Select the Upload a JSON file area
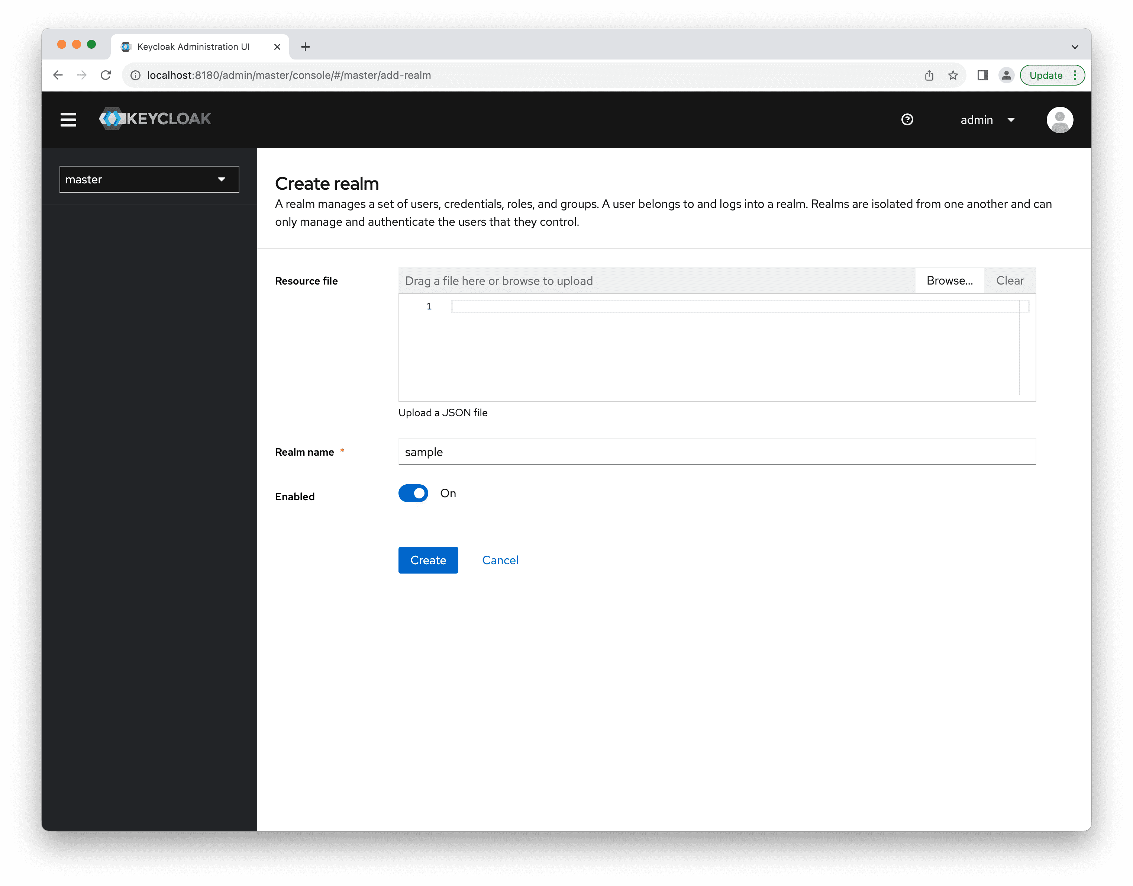This screenshot has height=886, width=1133. click(x=443, y=411)
